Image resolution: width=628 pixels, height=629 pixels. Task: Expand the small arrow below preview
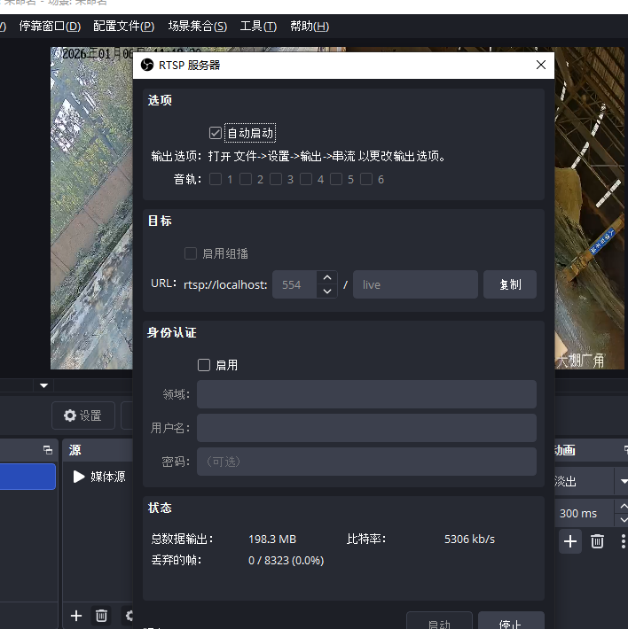click(43, 385)
